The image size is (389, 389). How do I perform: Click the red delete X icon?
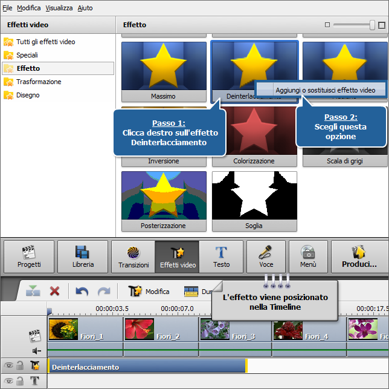pyautogui.click(x=55, y=291)
